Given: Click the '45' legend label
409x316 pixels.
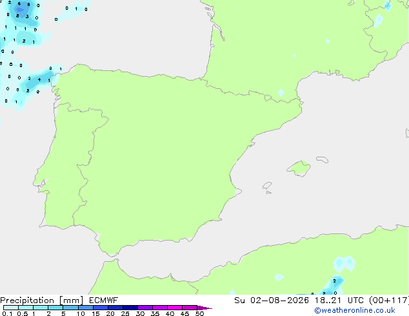Looking at the screenshot, I should [x=185, y=313].
